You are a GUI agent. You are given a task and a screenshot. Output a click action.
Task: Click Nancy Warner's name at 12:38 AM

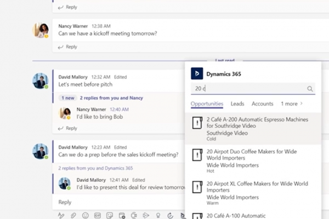point(73,26)
